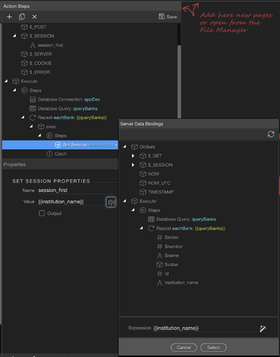The width and height of the screenshot is (280, 357).
Task: Add a new action step with plus icon
Action: tap(9, 16)
